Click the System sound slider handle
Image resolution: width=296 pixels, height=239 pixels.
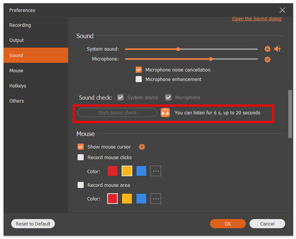click(178, 49)
